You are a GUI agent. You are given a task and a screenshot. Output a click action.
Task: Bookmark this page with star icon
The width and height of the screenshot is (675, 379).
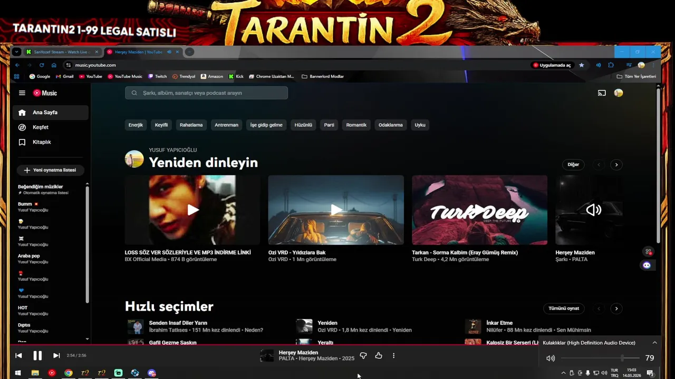582,65
